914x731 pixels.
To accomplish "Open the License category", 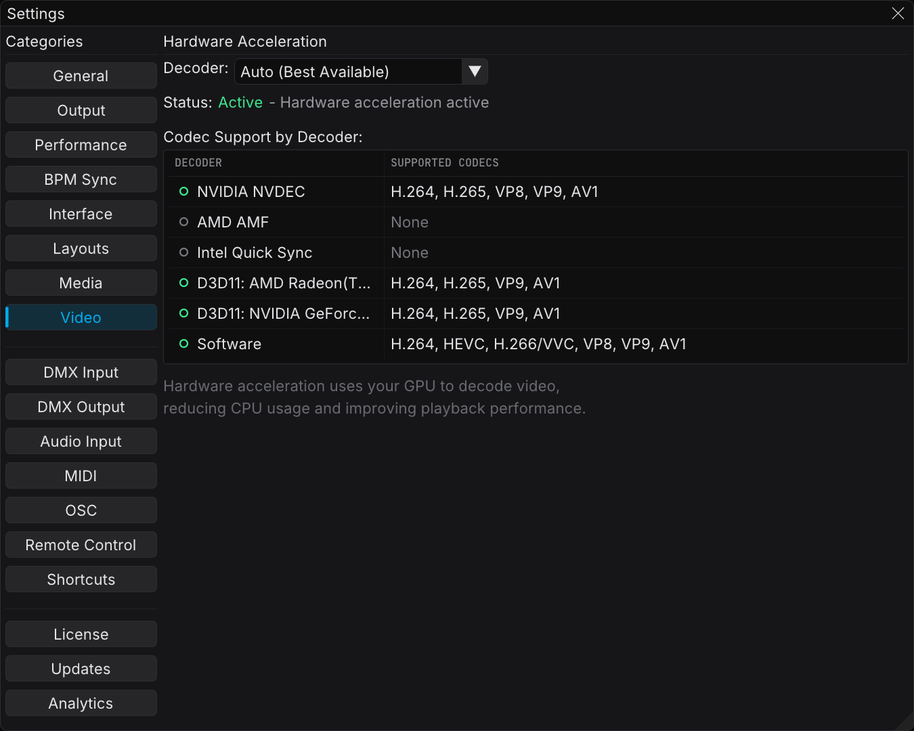I will [81, 634].
